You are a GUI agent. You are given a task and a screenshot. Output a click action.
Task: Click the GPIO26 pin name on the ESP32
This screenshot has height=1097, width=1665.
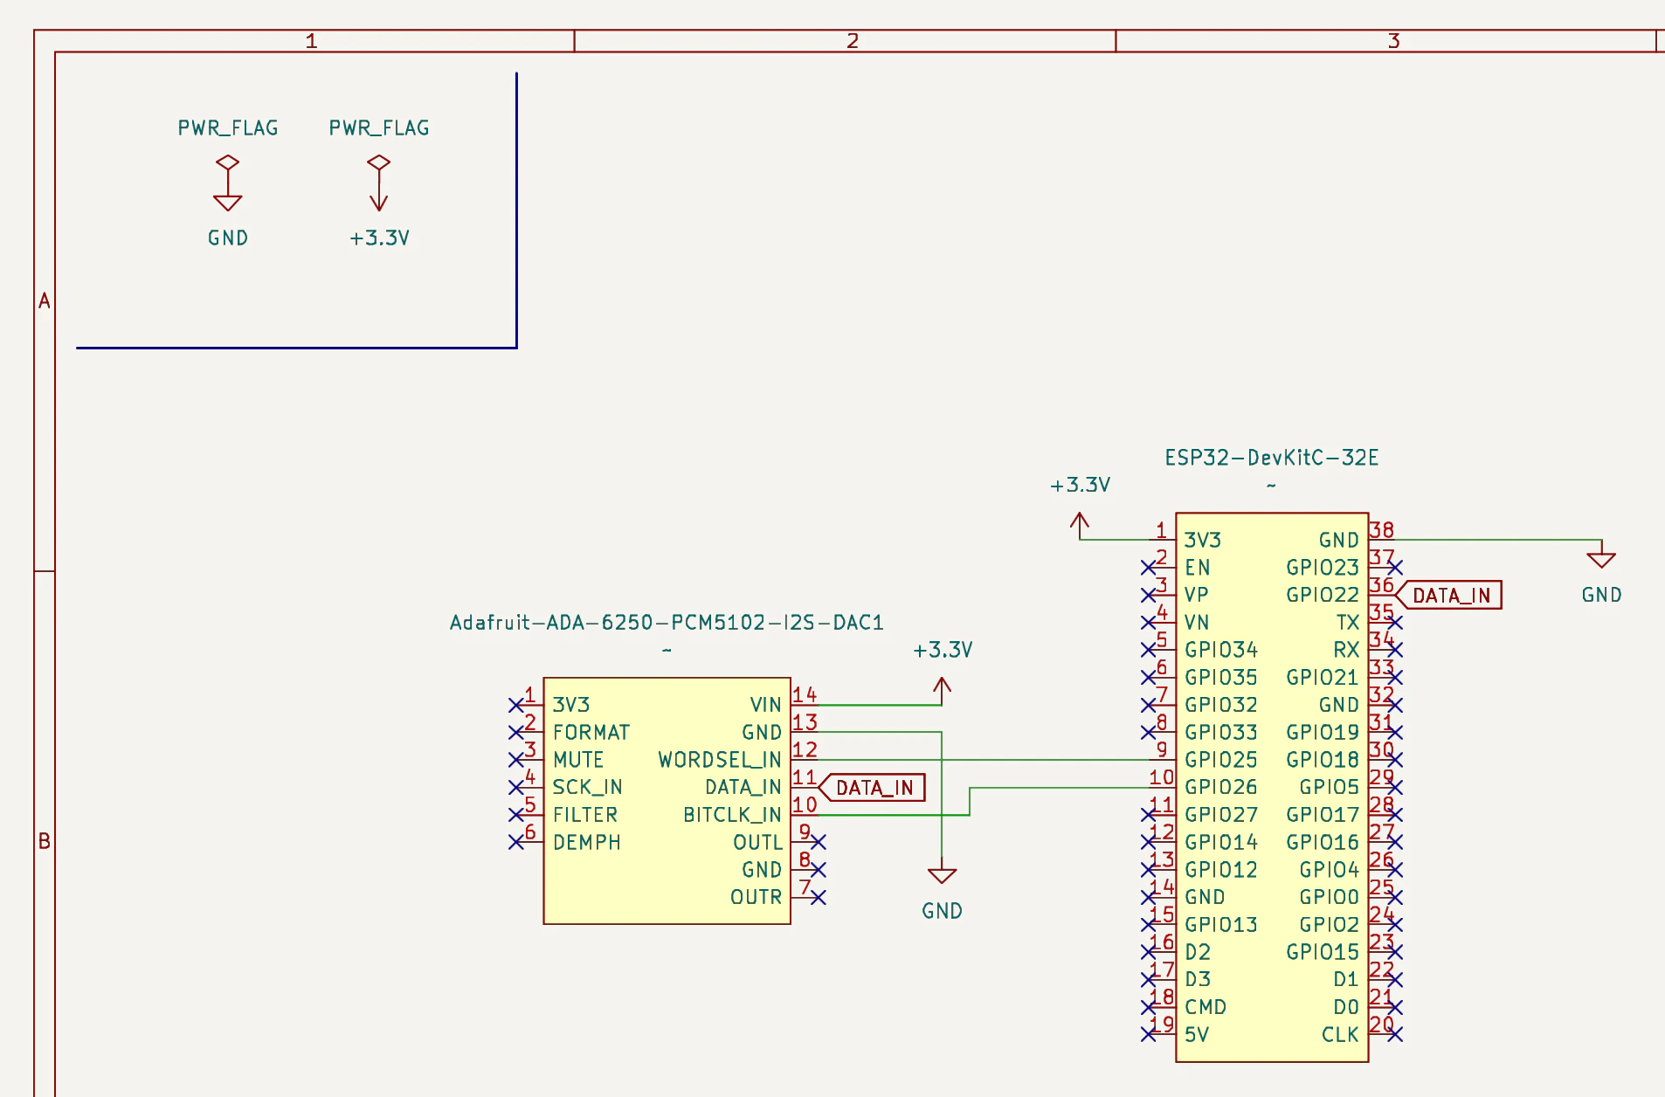[x=1221, y=788]
